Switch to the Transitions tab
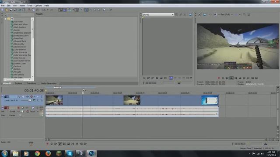This screenshot has width=280, height=157. [x=31, y=83]
